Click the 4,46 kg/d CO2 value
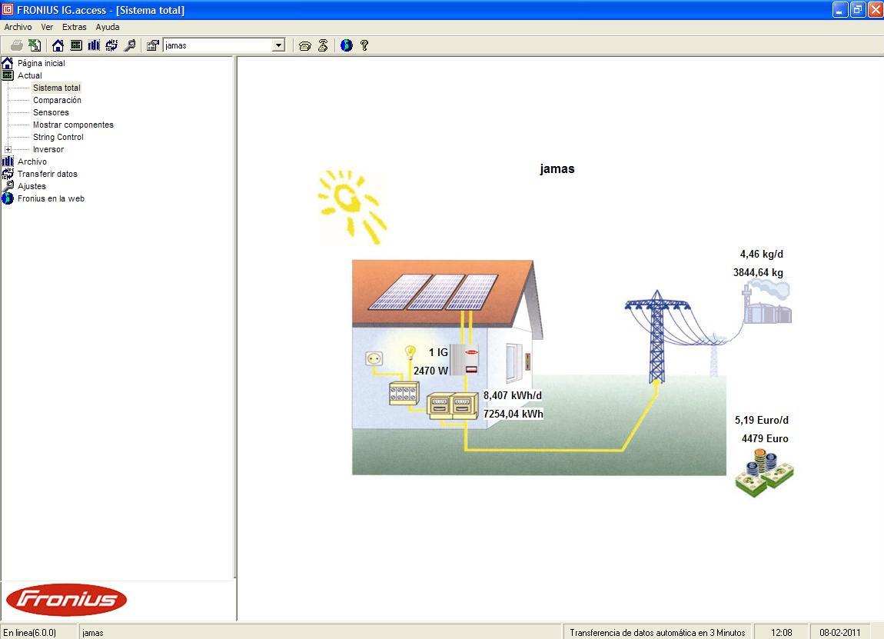This screenshot has width=884, height=639. [762, 255]
